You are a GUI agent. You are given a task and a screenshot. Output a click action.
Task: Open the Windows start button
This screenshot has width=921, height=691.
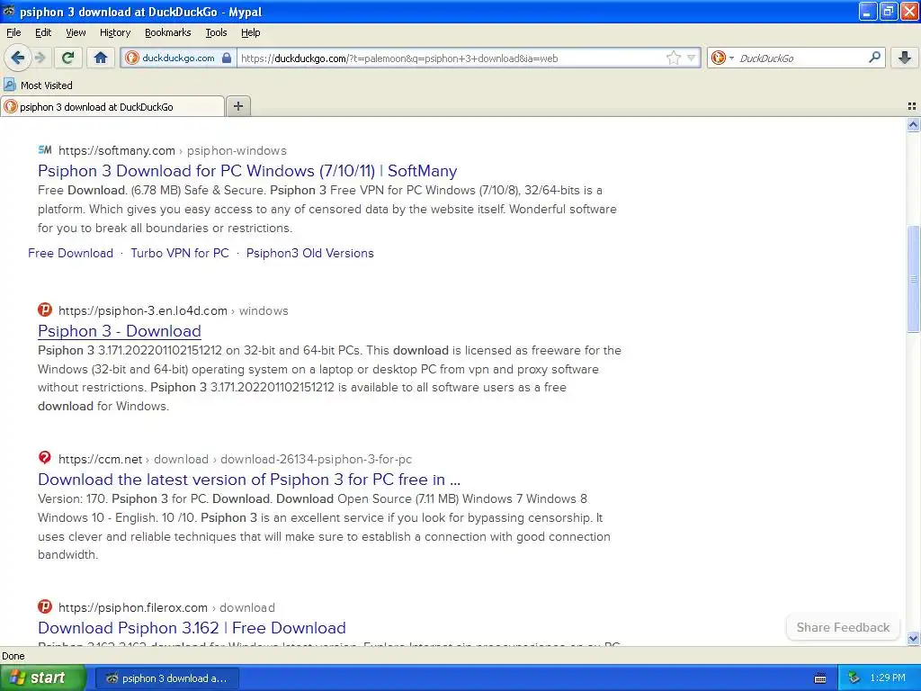[43, 678]
